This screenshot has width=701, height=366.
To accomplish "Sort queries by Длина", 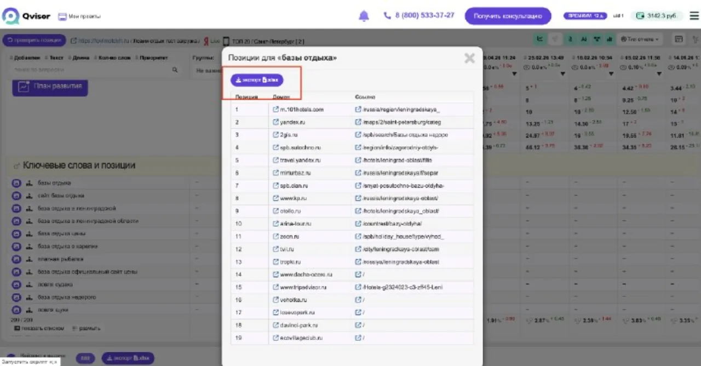I will [x=79, y=58].
